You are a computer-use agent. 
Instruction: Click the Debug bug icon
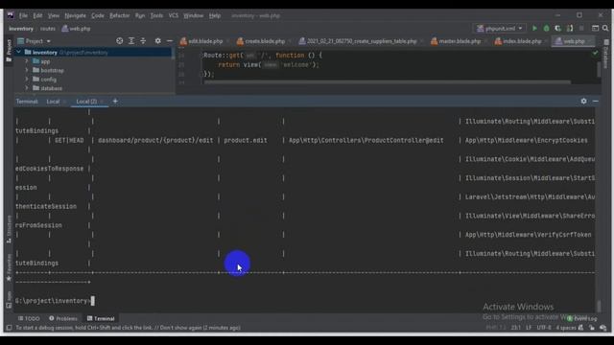[x=546, y=29]
